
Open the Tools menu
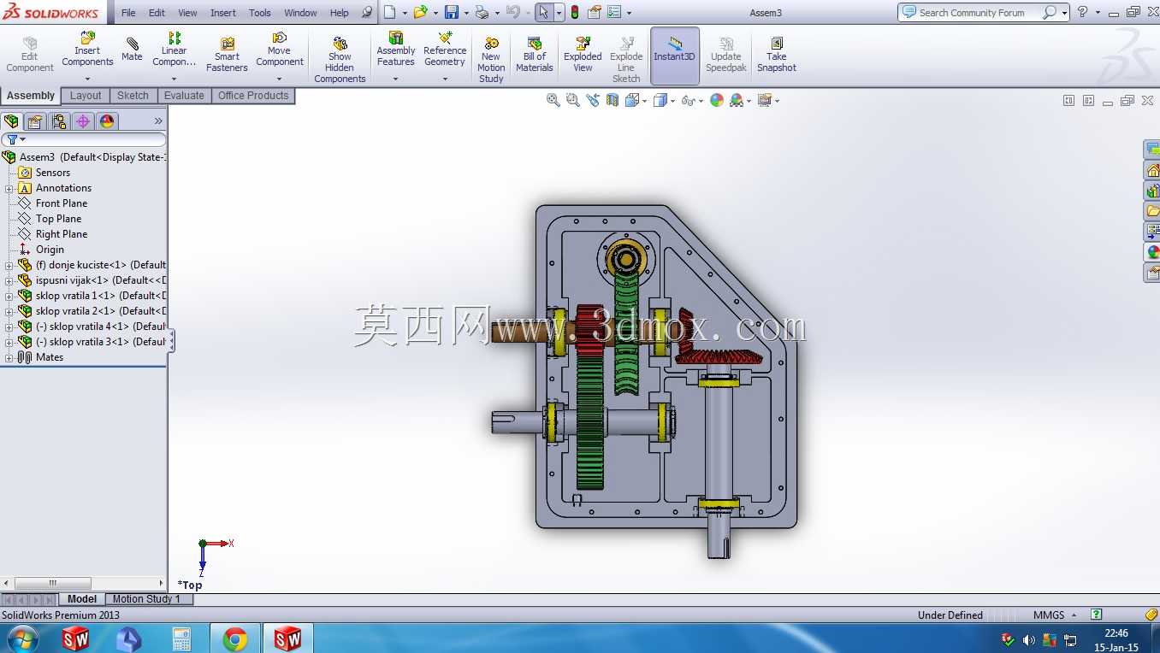(x=260, y=13)
